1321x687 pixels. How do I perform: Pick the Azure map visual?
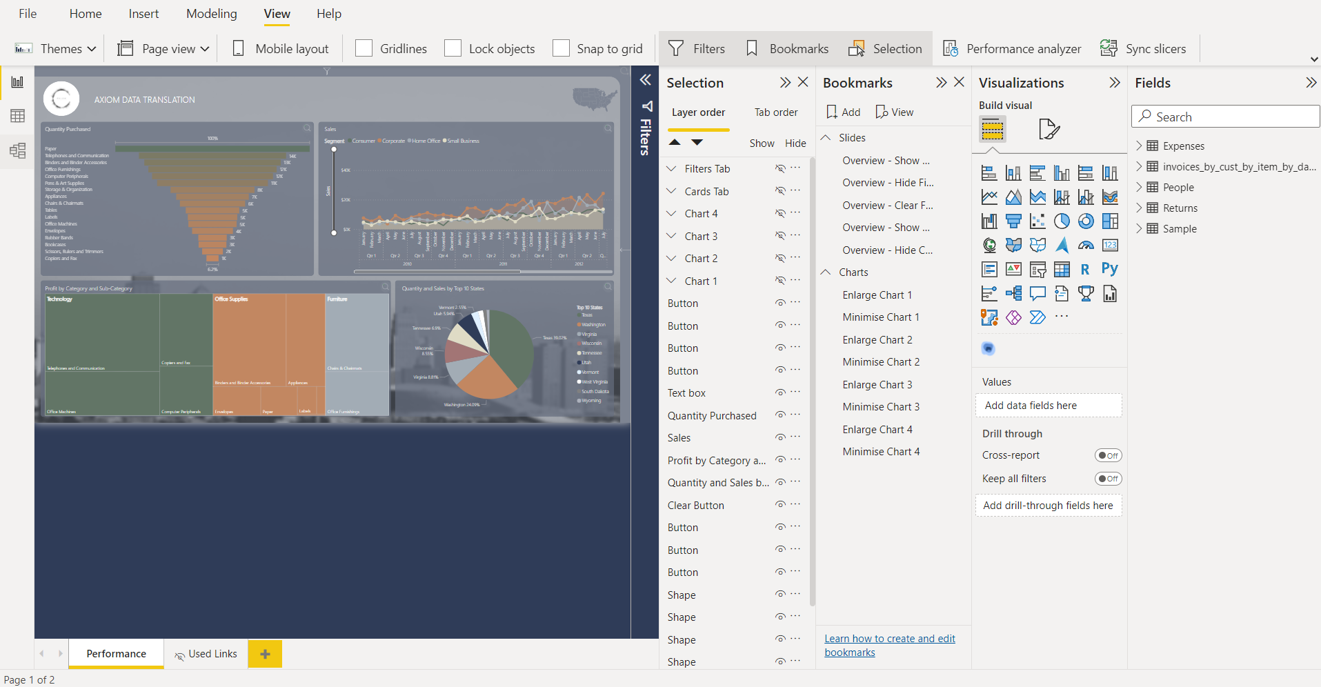(1062, 245)
